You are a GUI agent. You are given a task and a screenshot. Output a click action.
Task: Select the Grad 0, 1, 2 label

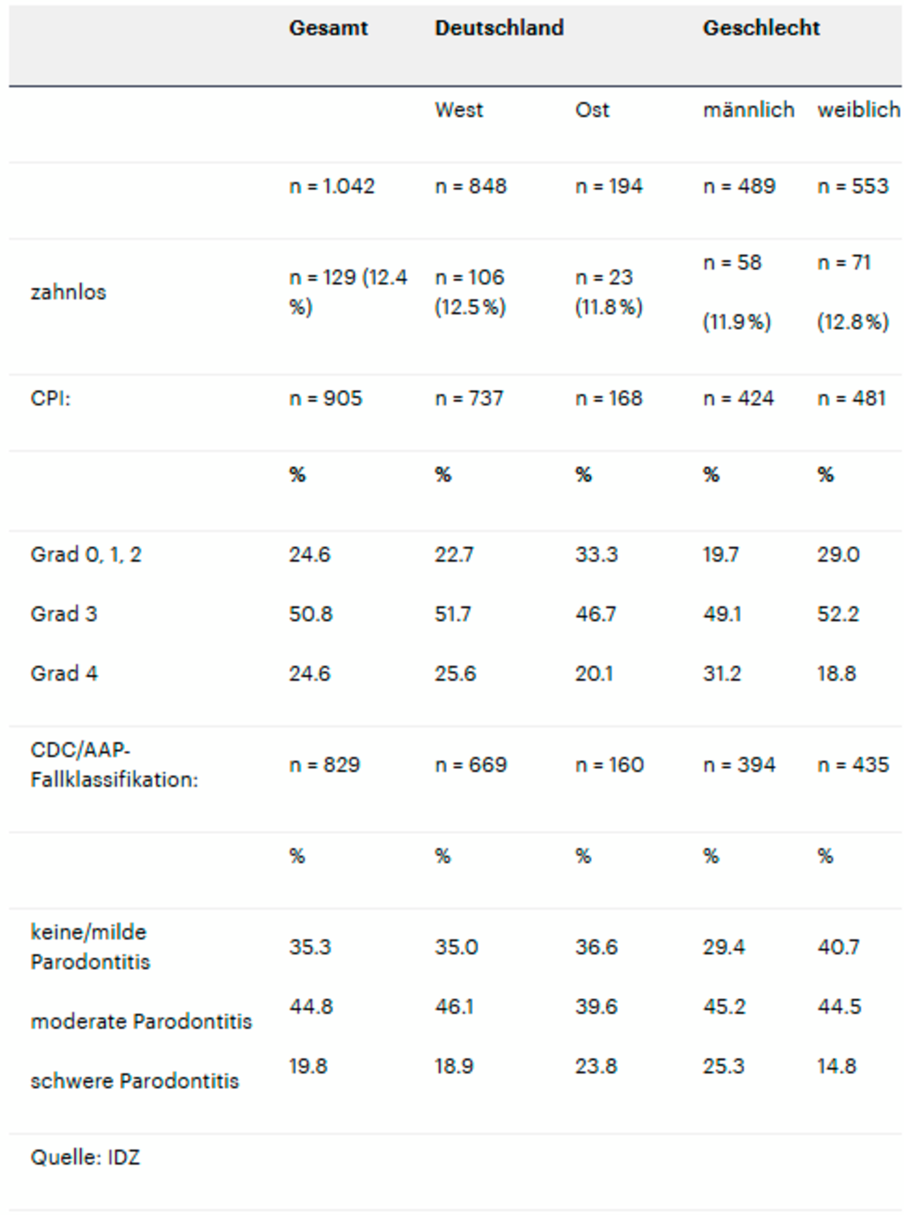tap(86, 555)
